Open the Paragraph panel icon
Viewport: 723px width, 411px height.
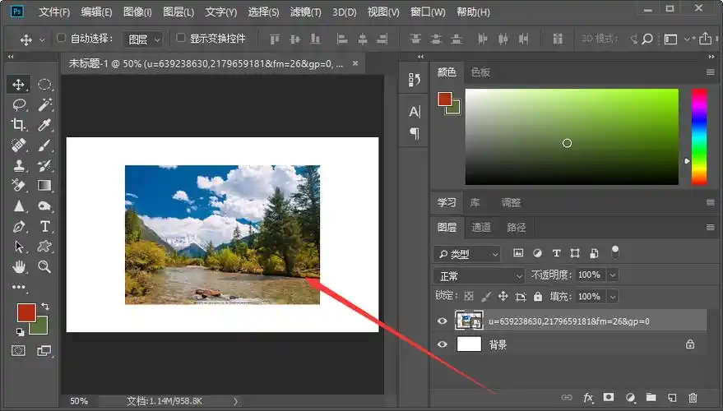coord(414,134)
